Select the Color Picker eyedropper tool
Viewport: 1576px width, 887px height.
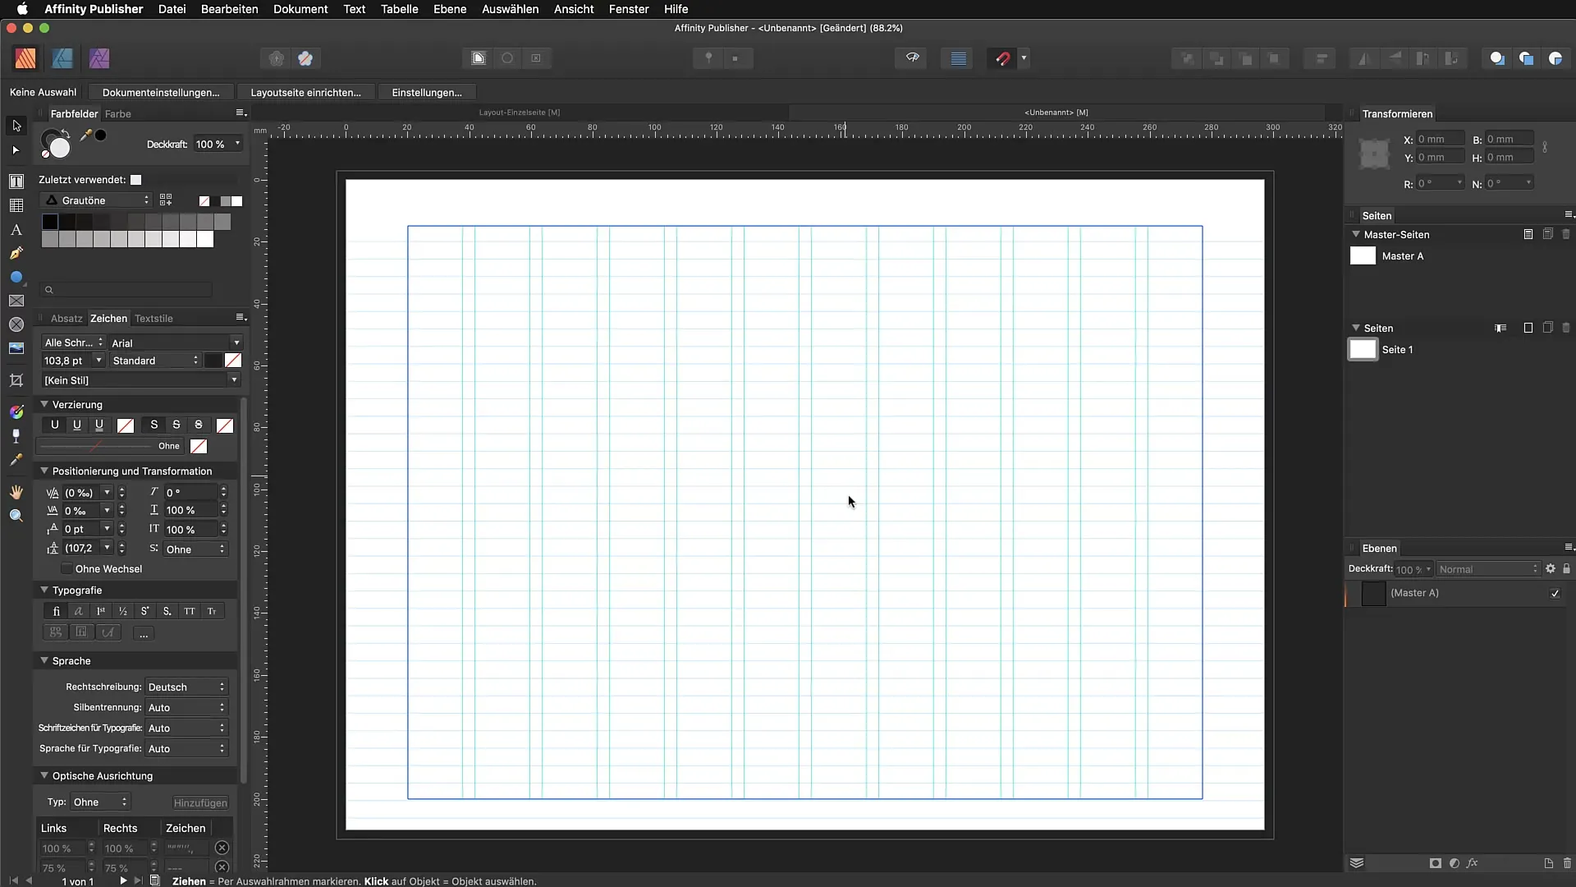point(16,460)
